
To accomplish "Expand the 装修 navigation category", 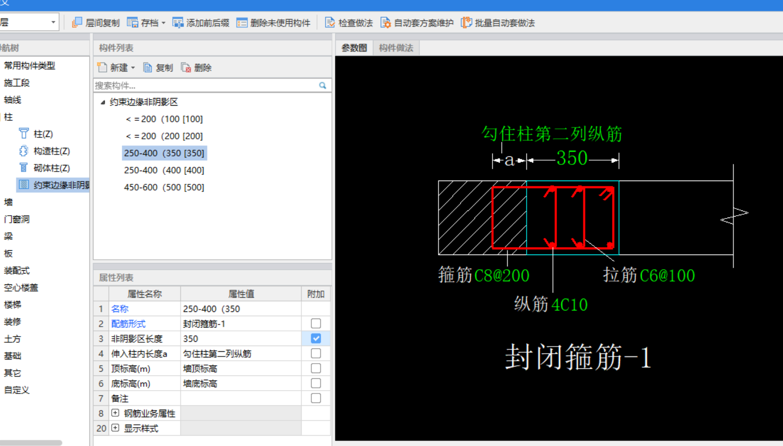I will pyautogui.click(x=13, y=321).
